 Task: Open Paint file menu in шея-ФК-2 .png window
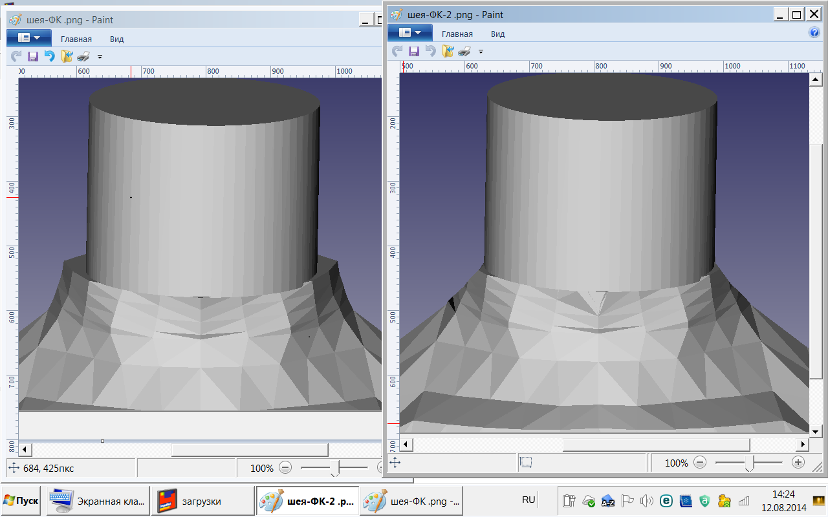[409, 33]
